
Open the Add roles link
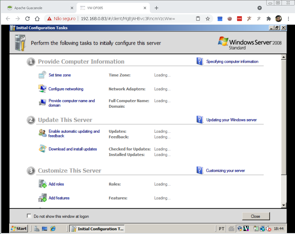tap(56, 184)
